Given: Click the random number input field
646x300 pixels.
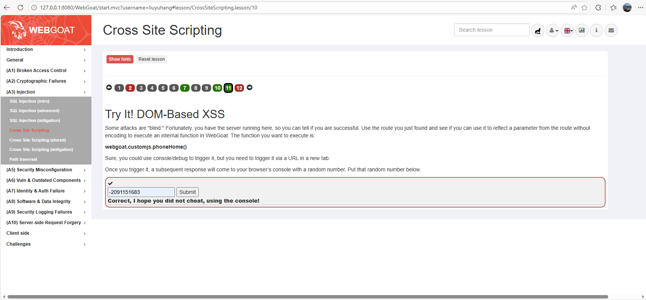Looking at the screenshot, I should coord(141,192).
